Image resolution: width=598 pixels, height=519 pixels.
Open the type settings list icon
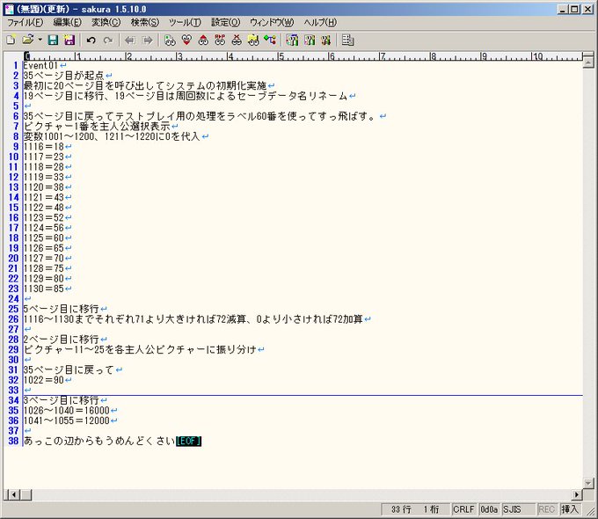293,40
